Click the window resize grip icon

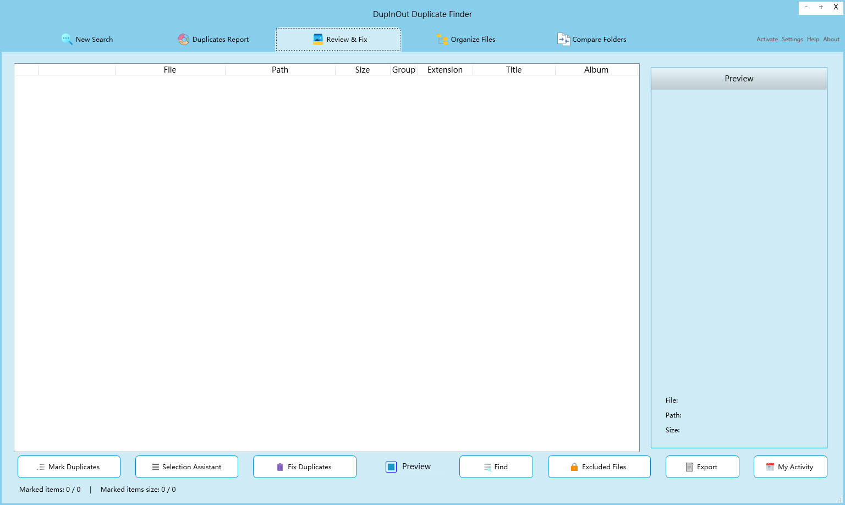pyautogui.click(x=839, y=499)
